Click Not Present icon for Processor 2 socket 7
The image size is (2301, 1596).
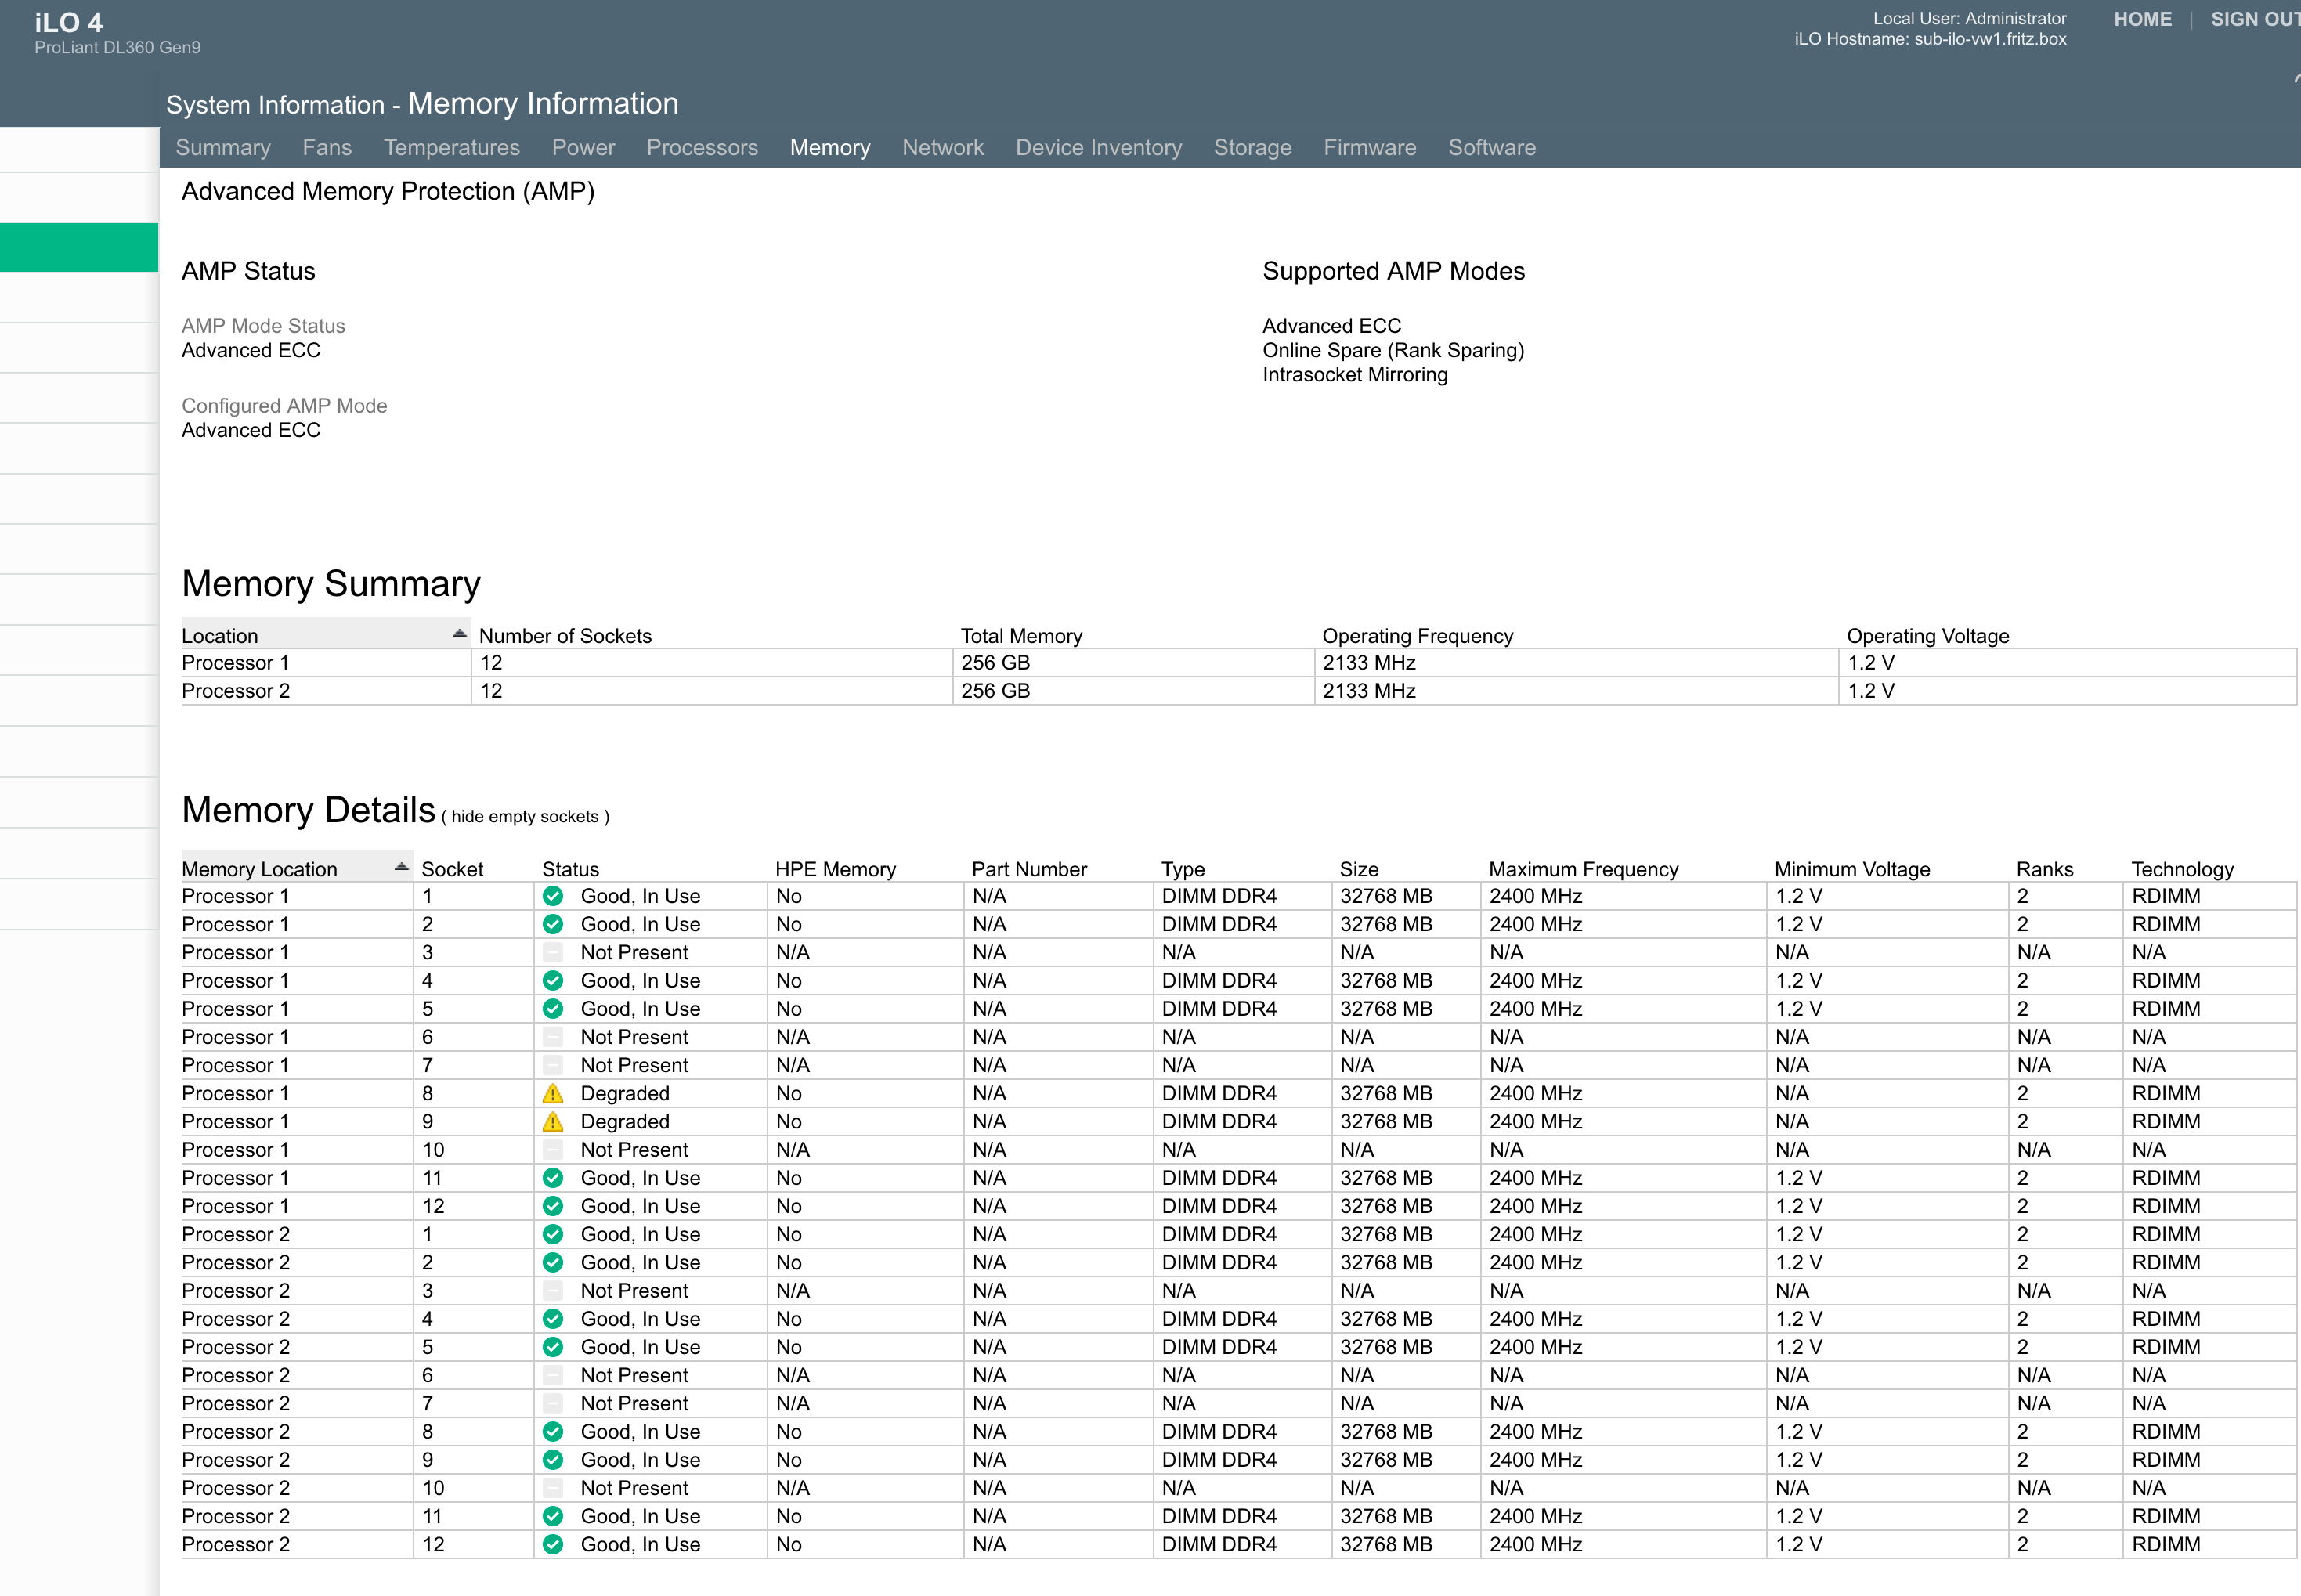click(552, 1403)
